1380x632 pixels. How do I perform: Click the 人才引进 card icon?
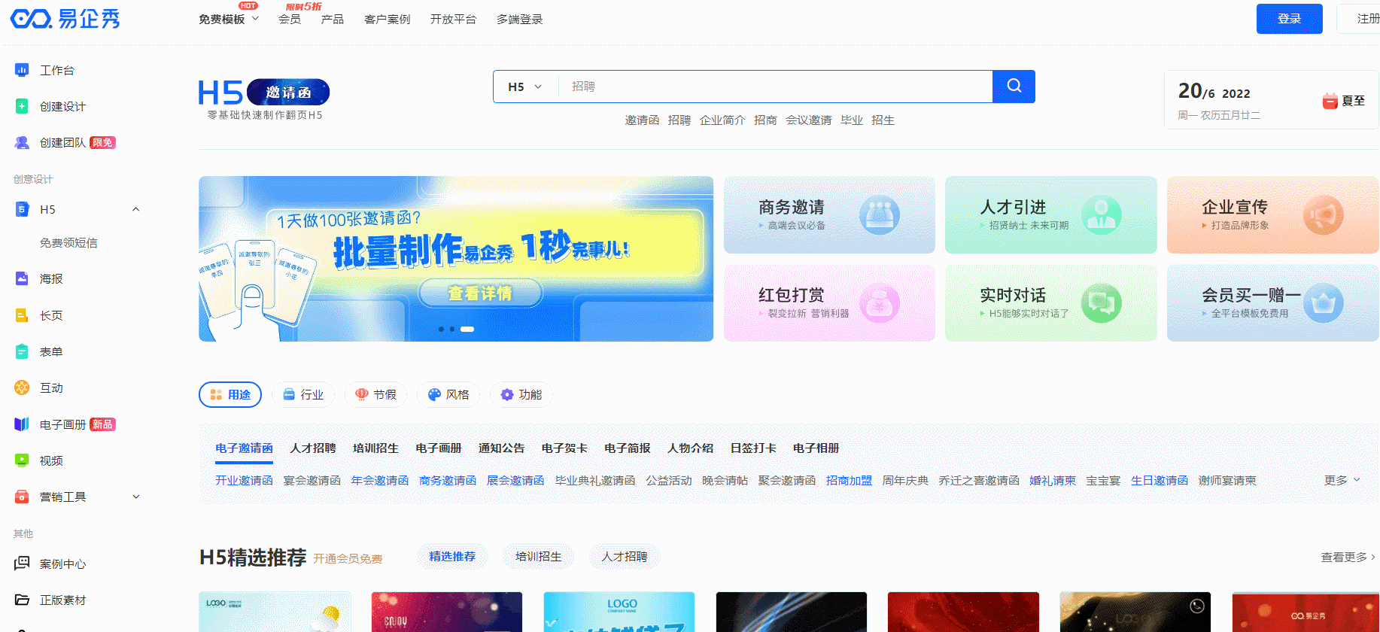click(1101, 215)
